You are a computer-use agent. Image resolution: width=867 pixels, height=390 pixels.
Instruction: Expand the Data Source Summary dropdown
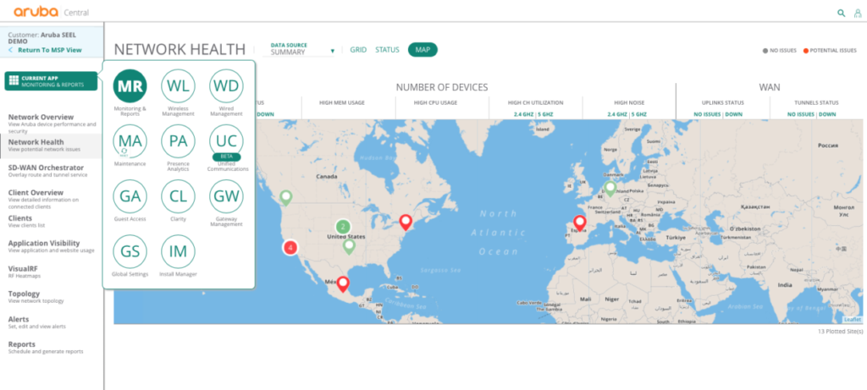point(302,52)
